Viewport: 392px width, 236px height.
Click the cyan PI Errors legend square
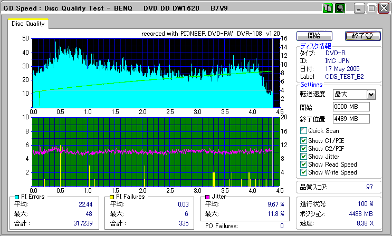tap(17, 197)
